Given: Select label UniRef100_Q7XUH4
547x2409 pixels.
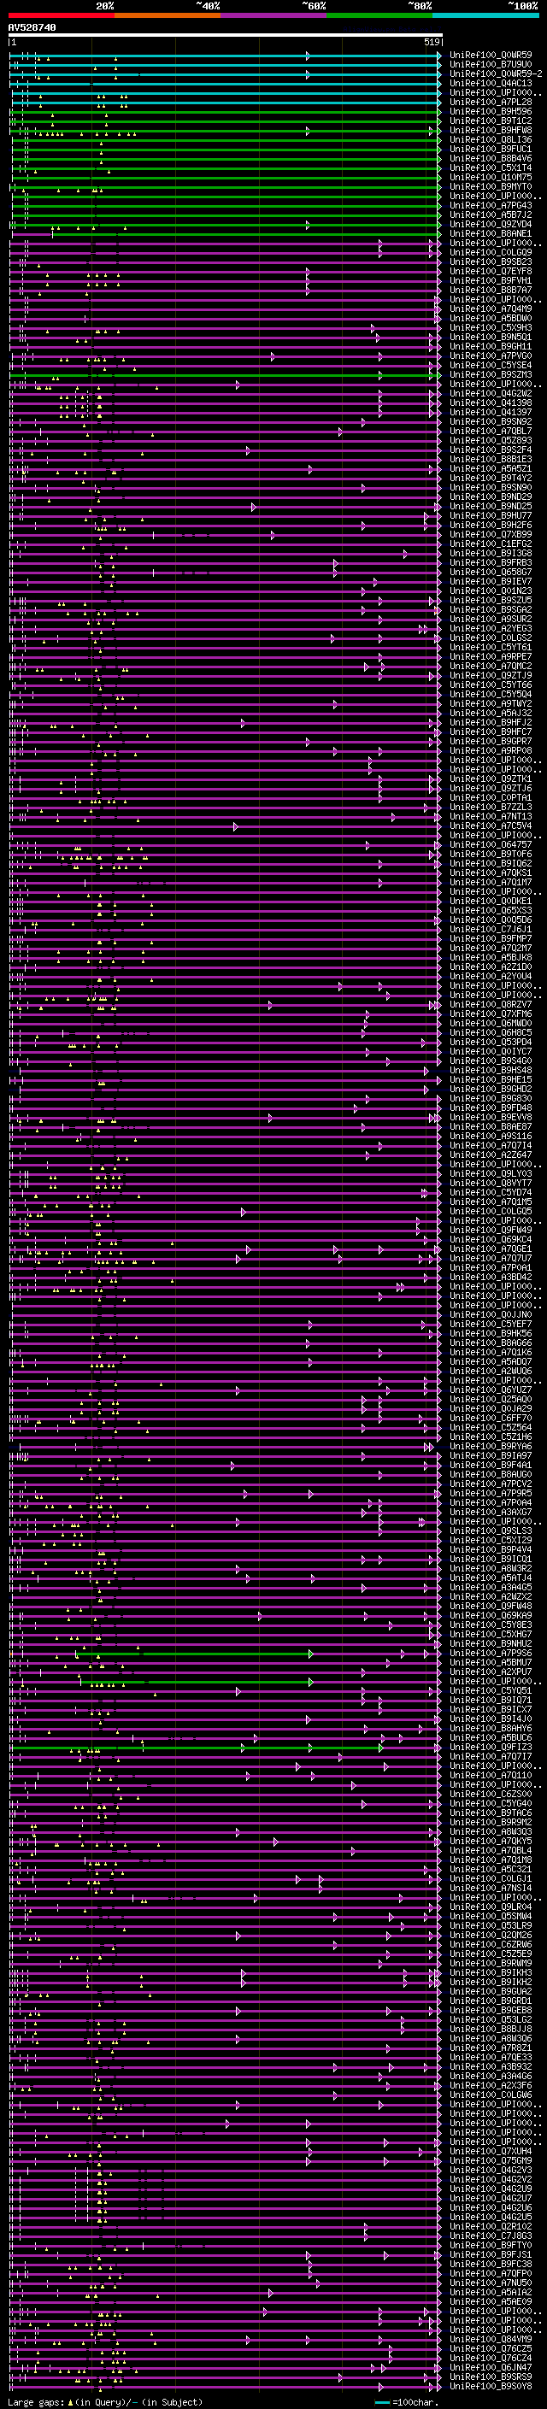Looking at the screenshot, I should coord(491,2151).
